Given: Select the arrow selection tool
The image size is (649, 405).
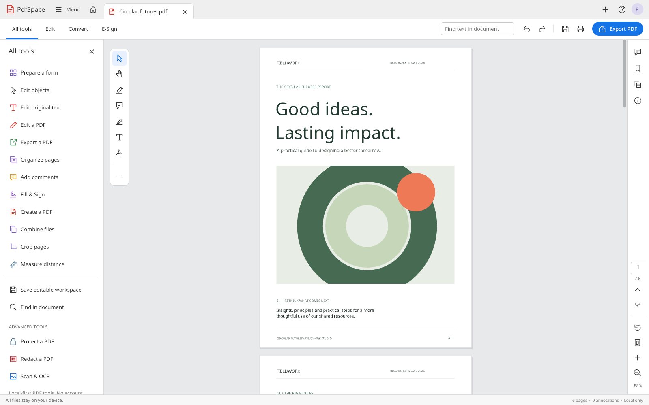Looking at the screenshot, I should tap(119, 58).
